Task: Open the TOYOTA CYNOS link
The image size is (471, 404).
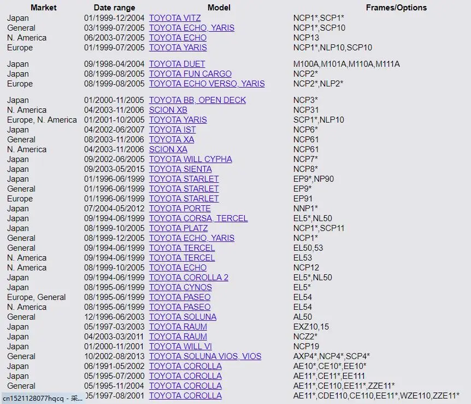Action: coord(180,287)
